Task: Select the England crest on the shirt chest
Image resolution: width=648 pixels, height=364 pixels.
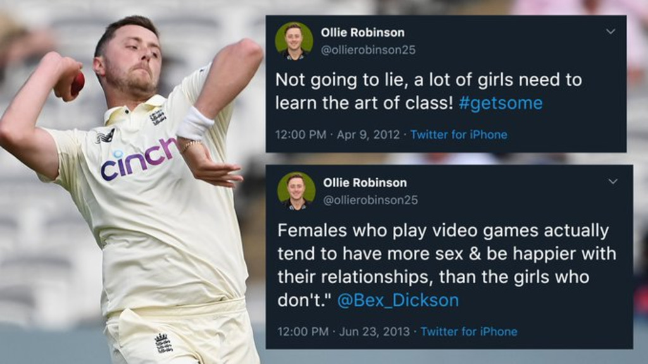Action: (158, 117)
